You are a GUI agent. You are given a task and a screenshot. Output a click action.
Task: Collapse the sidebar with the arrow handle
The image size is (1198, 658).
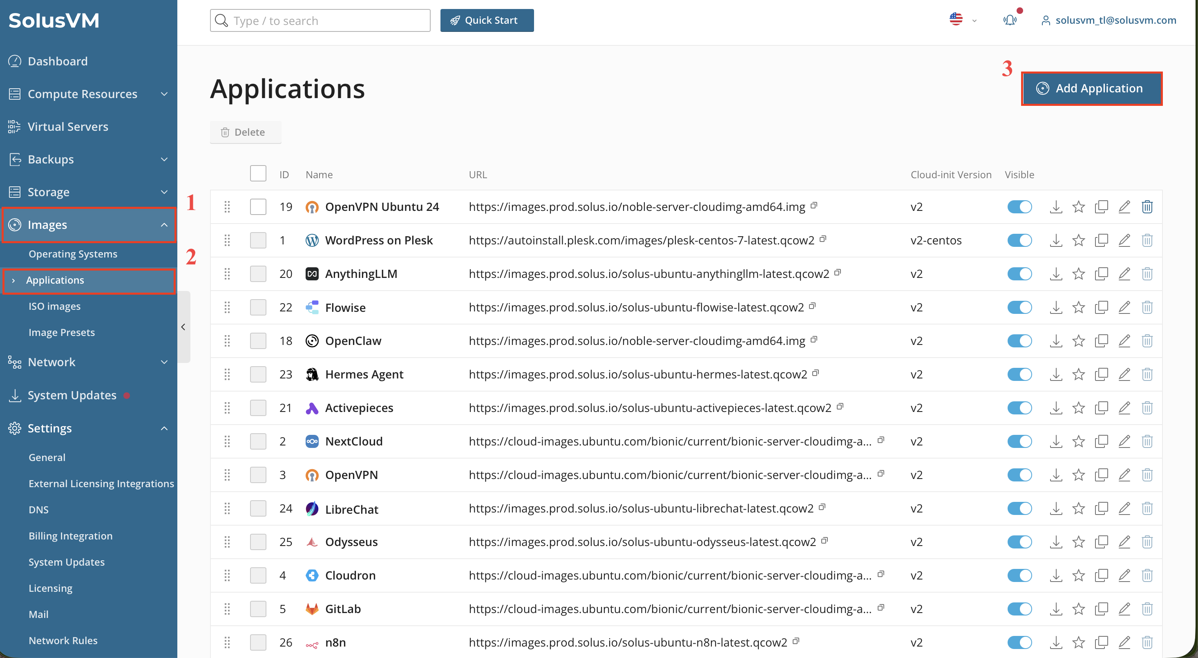coord(183,327)
